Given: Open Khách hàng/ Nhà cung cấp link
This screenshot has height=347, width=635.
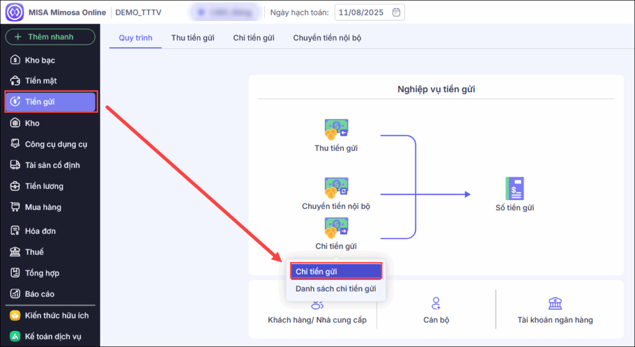Looking at the screenshot, I should (317, 320).
